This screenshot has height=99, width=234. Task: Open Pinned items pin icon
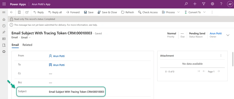click(x=4, y=32)
